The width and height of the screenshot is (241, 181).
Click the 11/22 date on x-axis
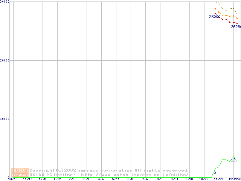coord(218,179)
